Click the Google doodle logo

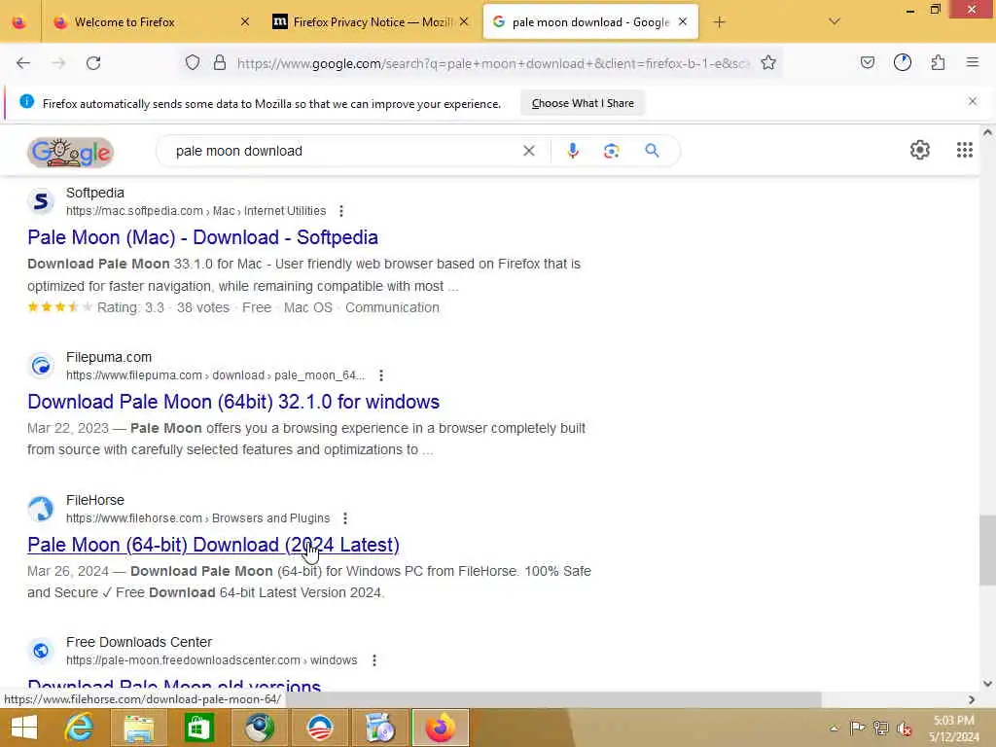[70, 152]
